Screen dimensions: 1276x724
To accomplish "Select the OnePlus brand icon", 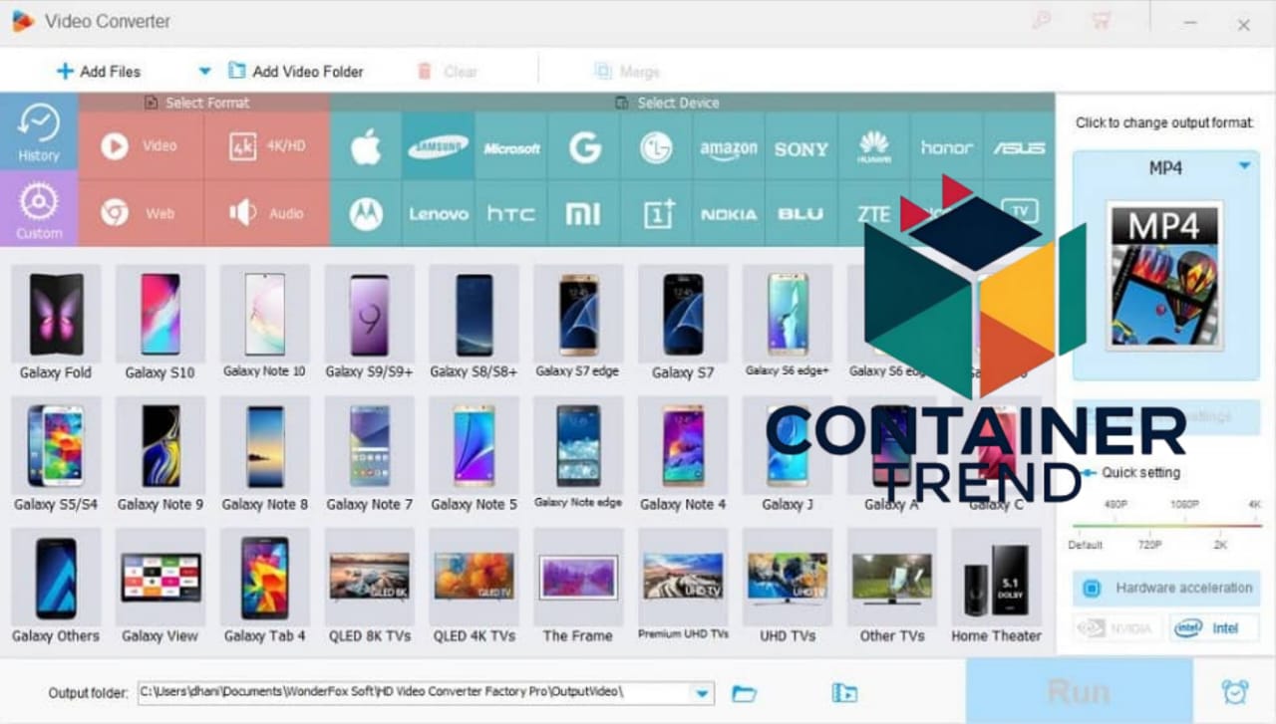I will [x=656, y=213].
